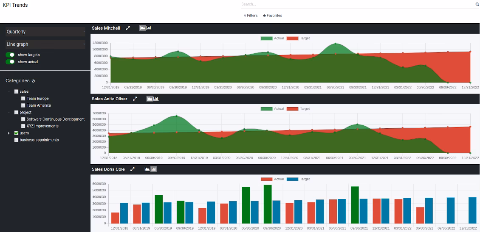The image size is (480, 232).
Task: Toggle Actual legend in Sales Doris Cole chart
Action: (x=272, y=179)
